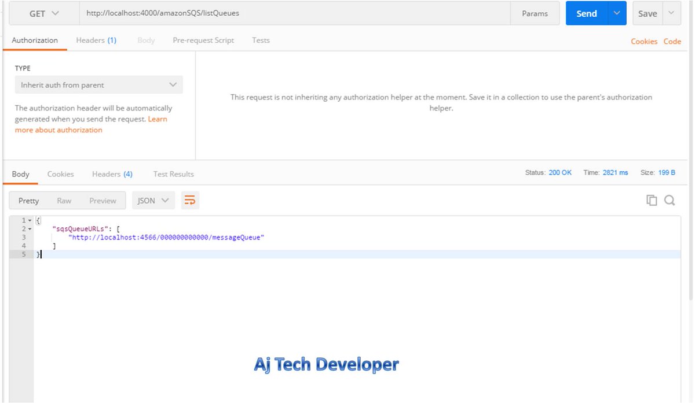Open the Params editor

(535, 13)
